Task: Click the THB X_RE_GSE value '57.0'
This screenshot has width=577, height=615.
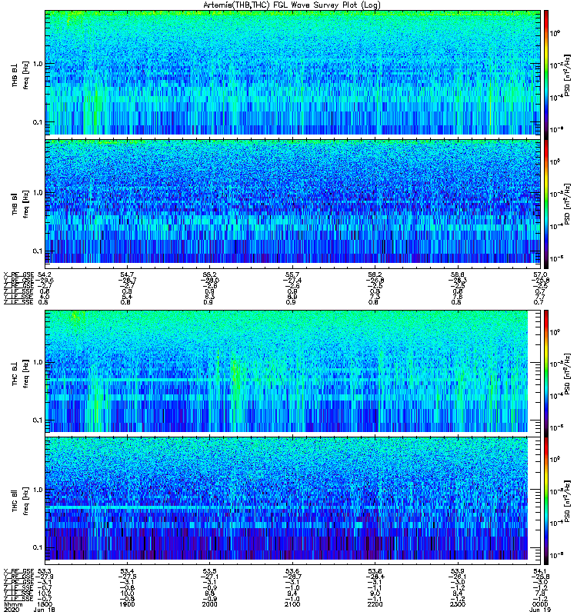Action: [x=540, y=274]
